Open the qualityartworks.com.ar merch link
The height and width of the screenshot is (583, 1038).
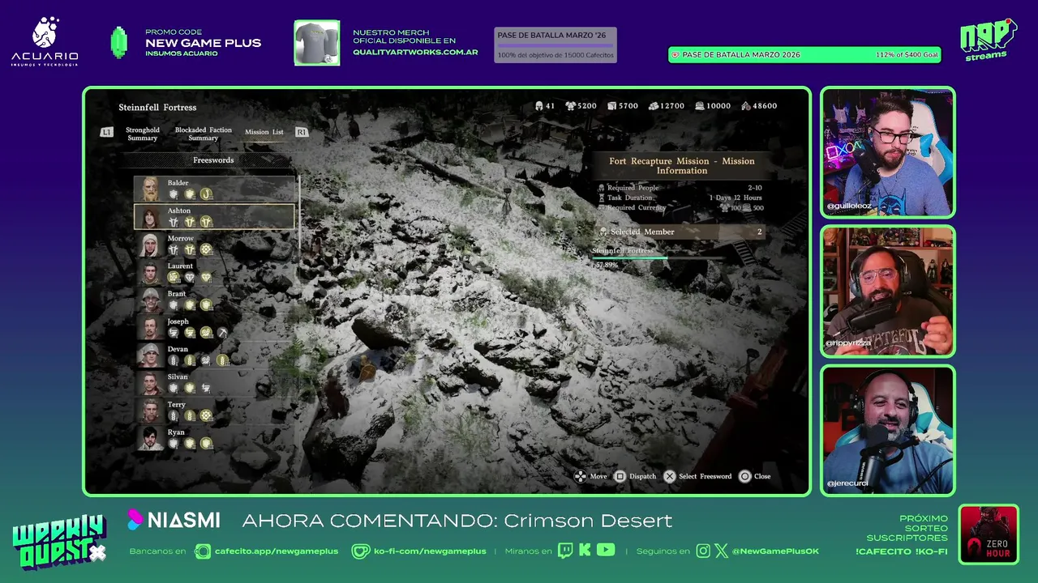coord(415,53)
